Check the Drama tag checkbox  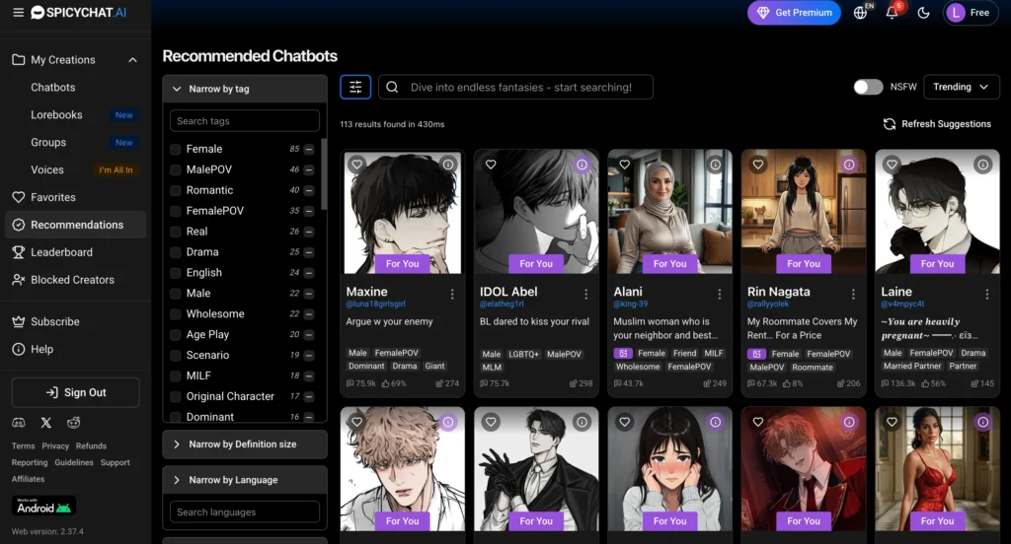pos(176,252)
